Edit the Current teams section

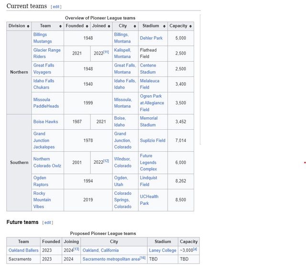pyautogui.click(x=56, y=7)
